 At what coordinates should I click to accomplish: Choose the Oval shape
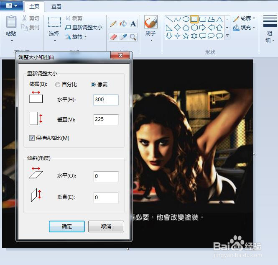(x=186, y=19)
